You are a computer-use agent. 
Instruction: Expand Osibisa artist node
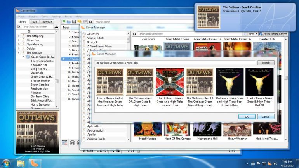(19, 48)
